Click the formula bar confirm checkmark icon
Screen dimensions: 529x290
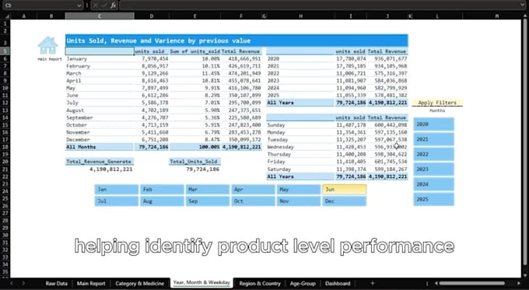(x=104, y=5)
